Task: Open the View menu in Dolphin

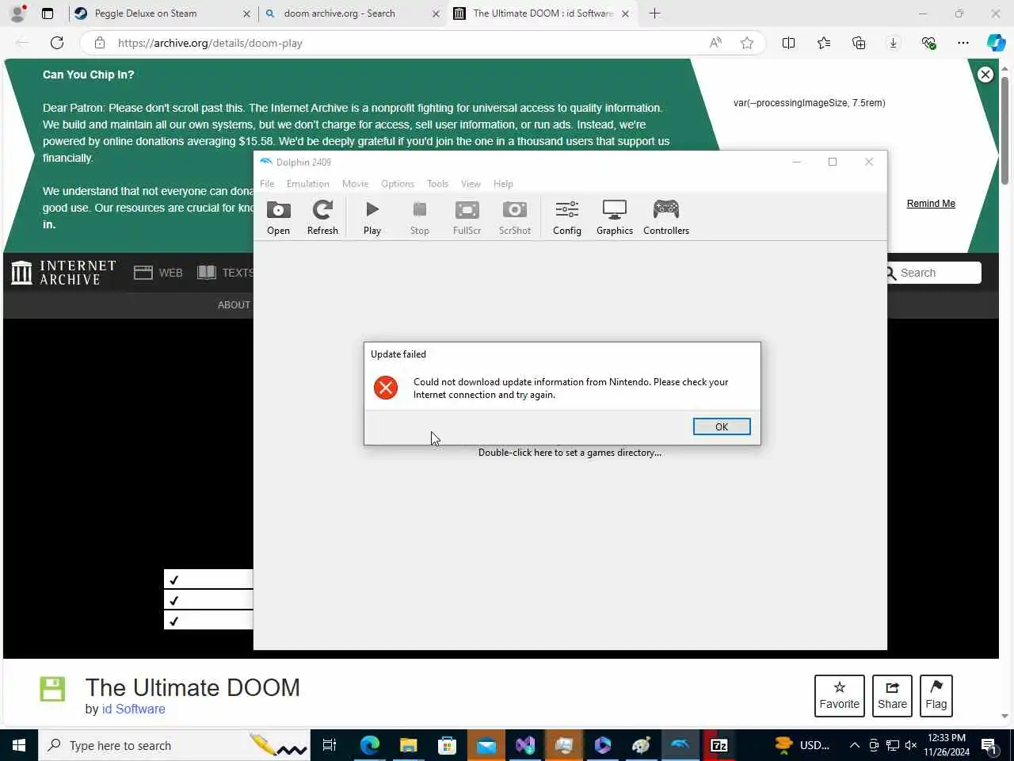Action: [471, 183]
